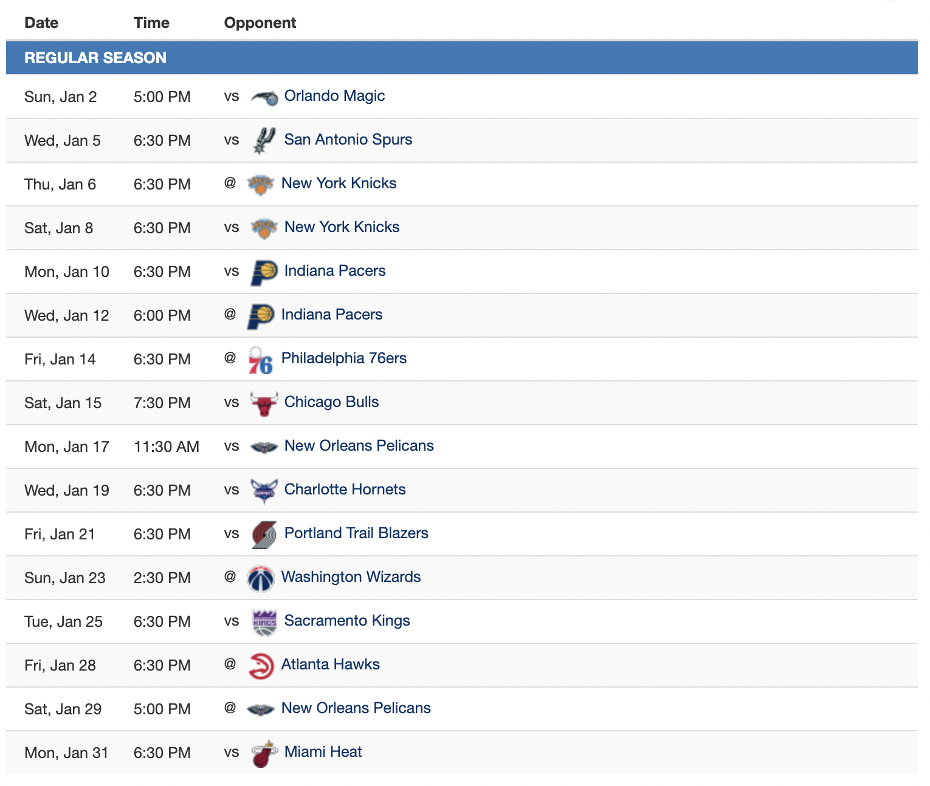Viewport: 930px width, 786px height.
Task: Click Knicks logo in Thu, Jan 6 row
Action: [261, 185]
